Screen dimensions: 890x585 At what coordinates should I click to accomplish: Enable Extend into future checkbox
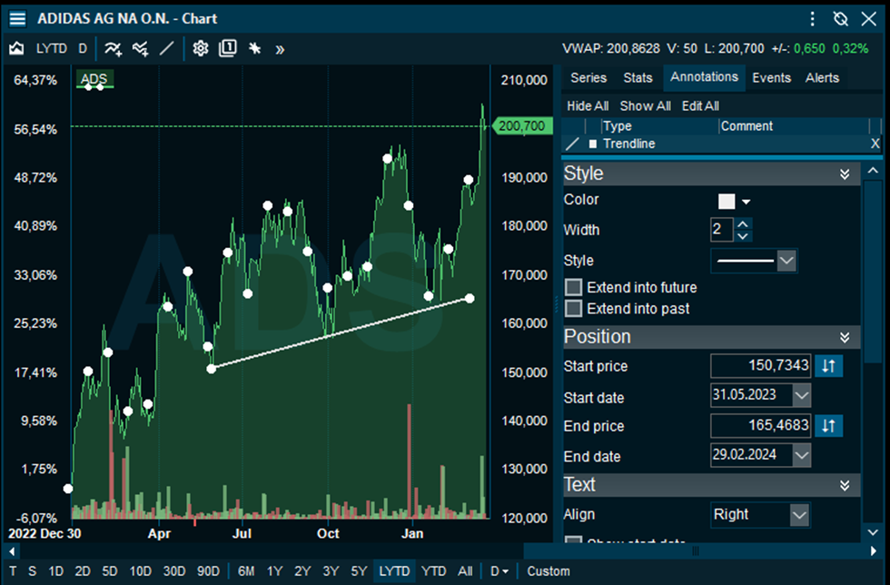(573, 287)
